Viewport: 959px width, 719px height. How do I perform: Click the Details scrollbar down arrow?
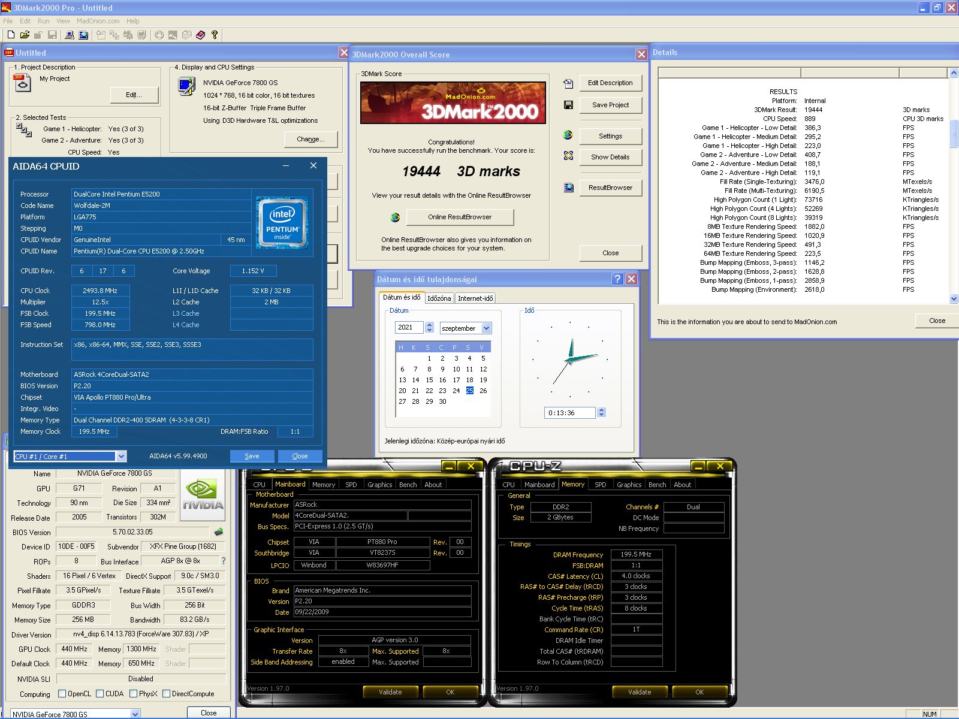click(954, 298)
